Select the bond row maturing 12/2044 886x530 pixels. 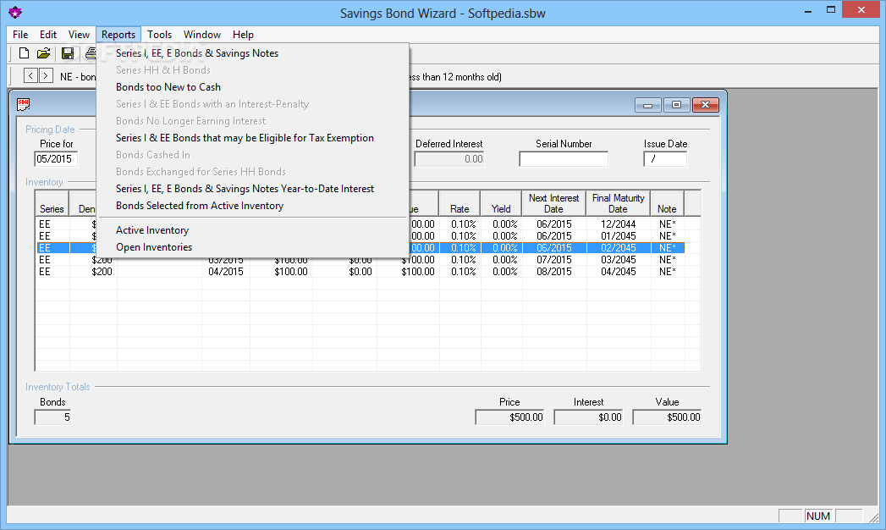tap(360, 224)
